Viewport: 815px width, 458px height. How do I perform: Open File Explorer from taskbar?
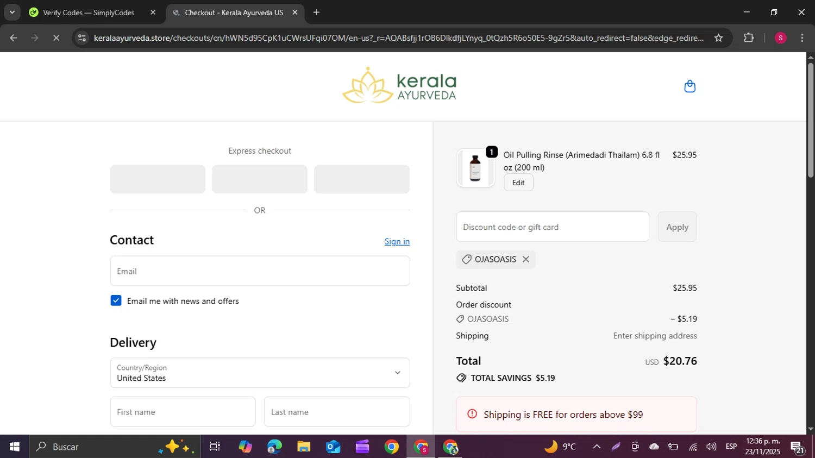point(304,447)
